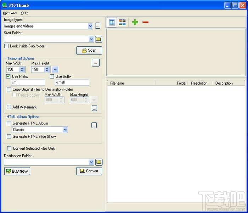This screenshot has height=213, width=248.
Task: Open the Classic album style dropdown
Action: click(x=65, y=130)
